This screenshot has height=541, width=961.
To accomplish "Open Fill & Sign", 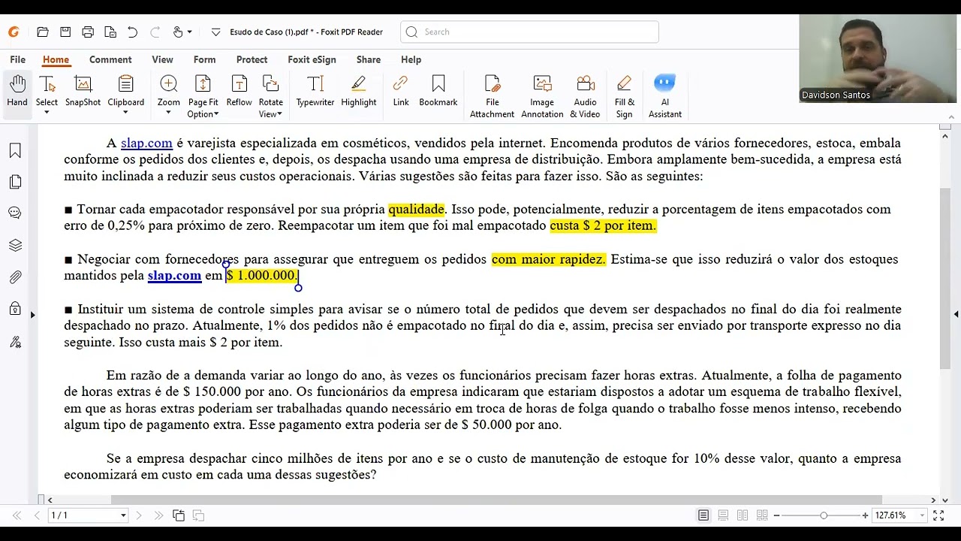I will (625, 96).
